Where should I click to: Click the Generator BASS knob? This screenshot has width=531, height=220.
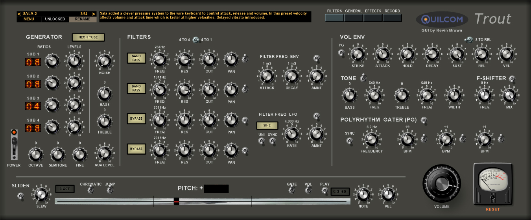point(104,94)
